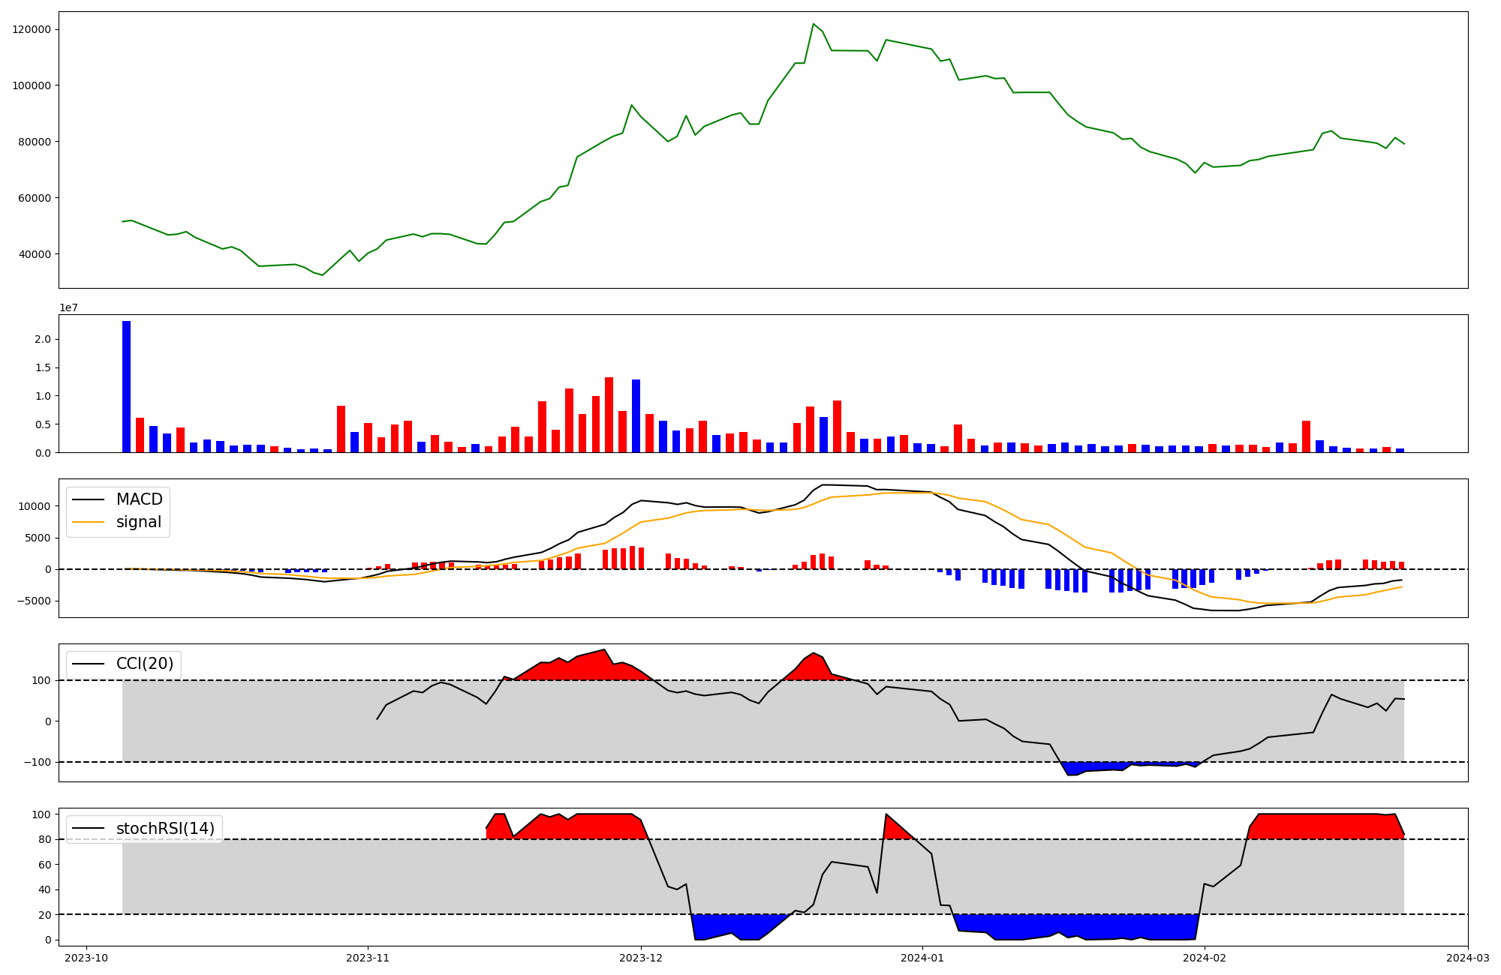The width and height of the screenshot is (1501, 975).
Task: Click the 2024-03 x-axis date label
Action: pyautogui.click(x=1467, y=958)
